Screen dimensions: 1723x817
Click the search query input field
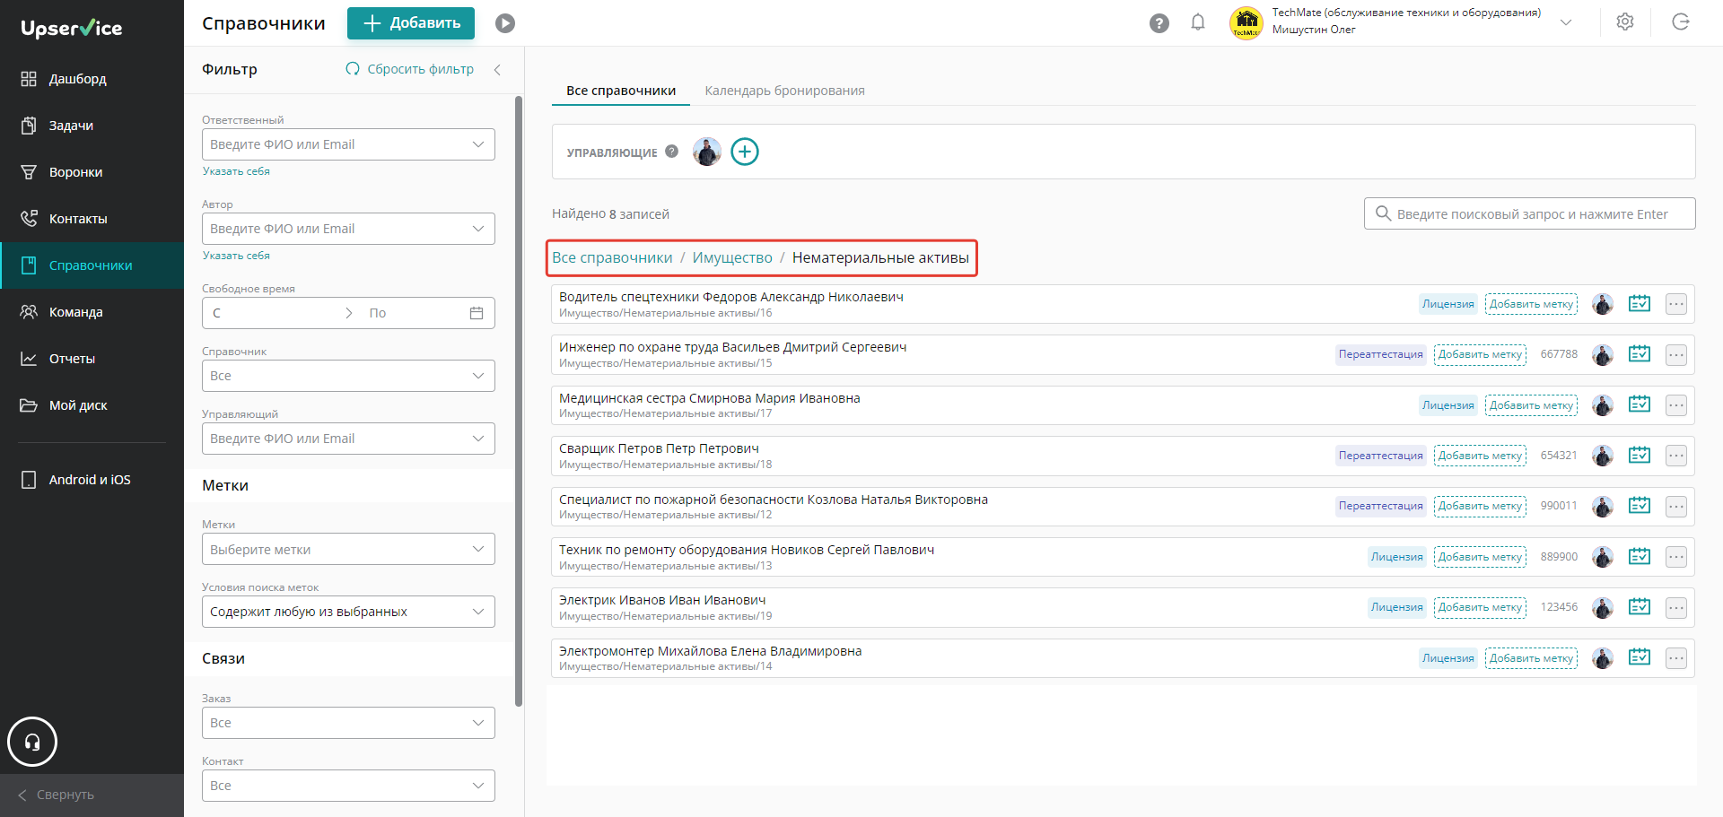coord(1530,213)
